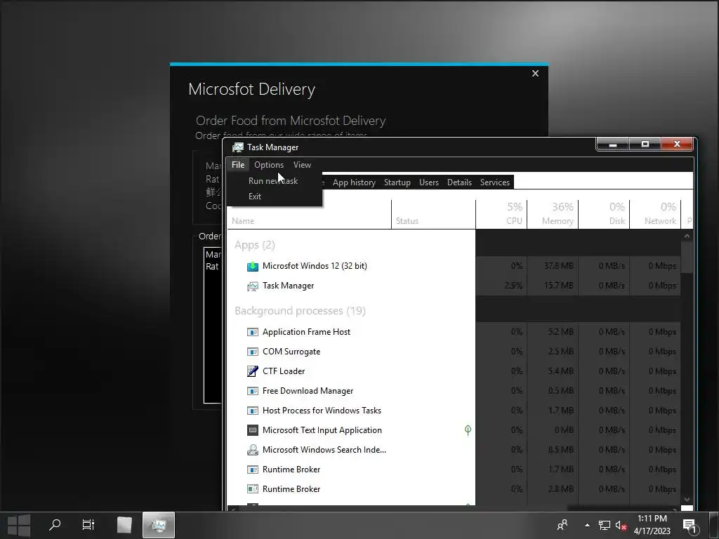This screenshot has height=539, width=719.
Task: Click the vertical scrollbar up arrow in Task Manager
Action: [687, 236]
